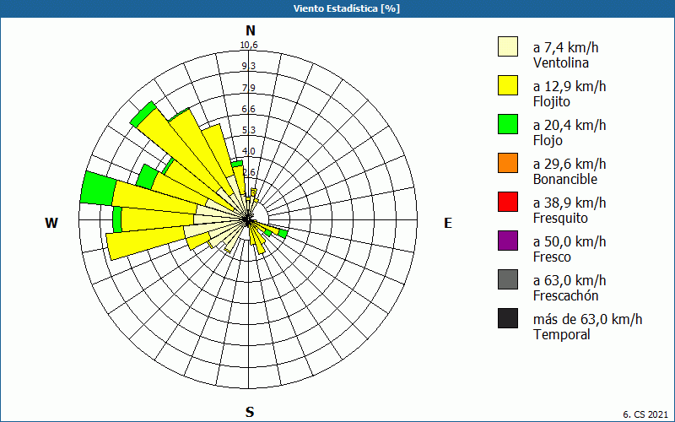Screen dimensions: 675x422
Task: Click the Bonancible legend label
Action: click(x=565, y=179)
